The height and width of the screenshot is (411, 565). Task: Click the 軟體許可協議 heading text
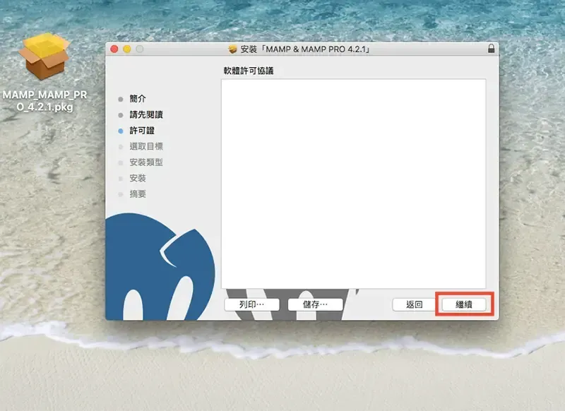249,71
